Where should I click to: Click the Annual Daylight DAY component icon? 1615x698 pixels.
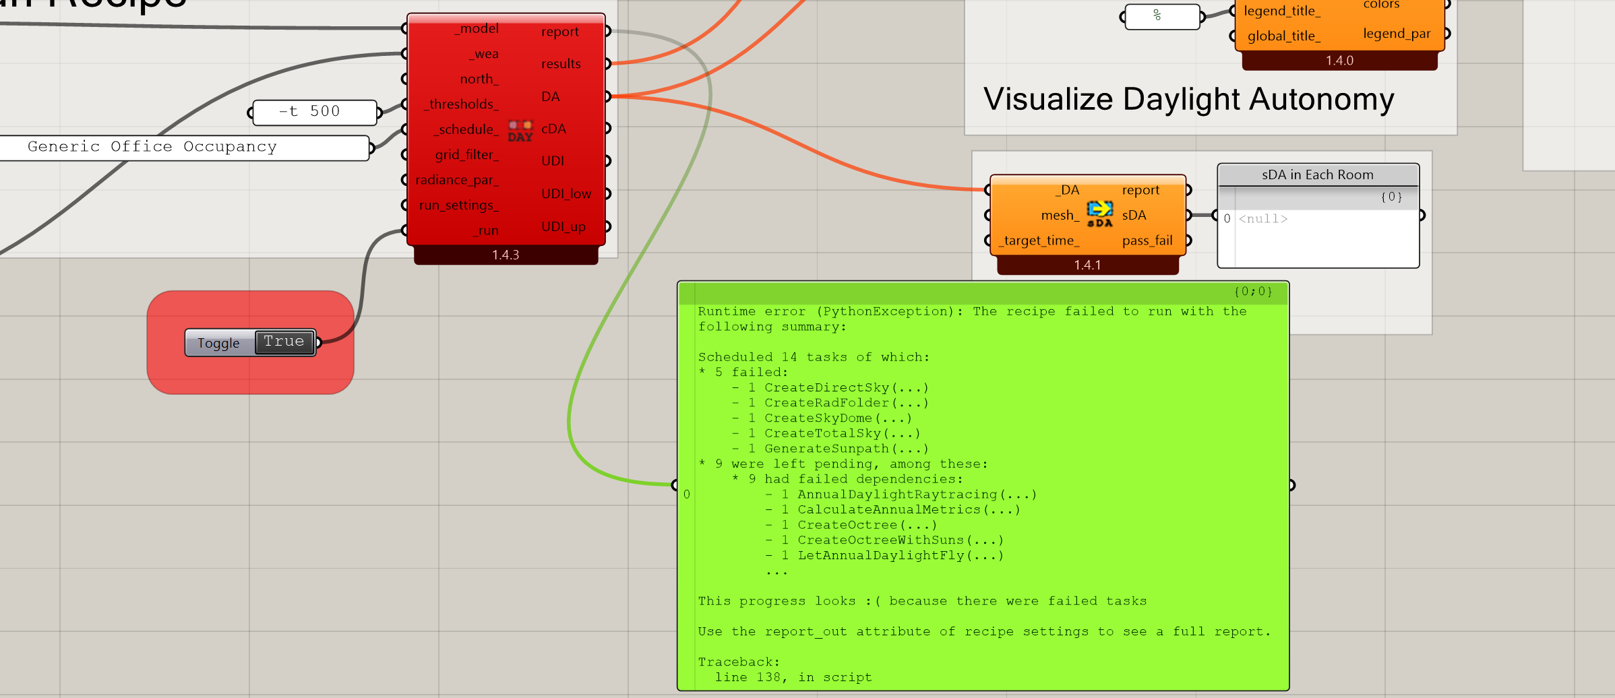click(x=520, y=131)
